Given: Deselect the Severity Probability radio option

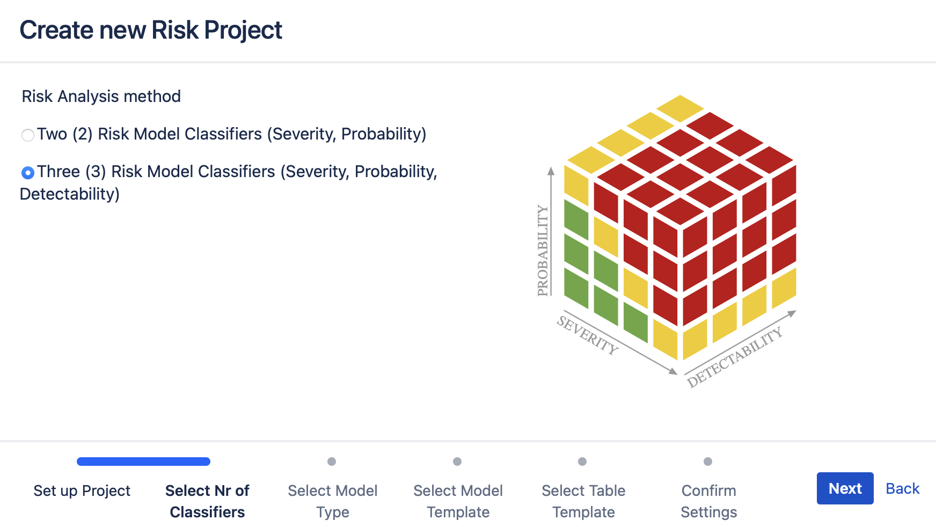Looking at the screenshot, I should [x=28, y=135].
